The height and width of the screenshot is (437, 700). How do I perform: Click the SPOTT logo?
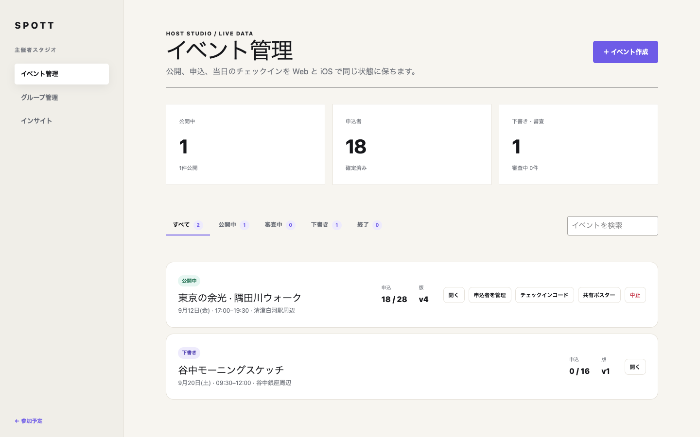[34, 25]
